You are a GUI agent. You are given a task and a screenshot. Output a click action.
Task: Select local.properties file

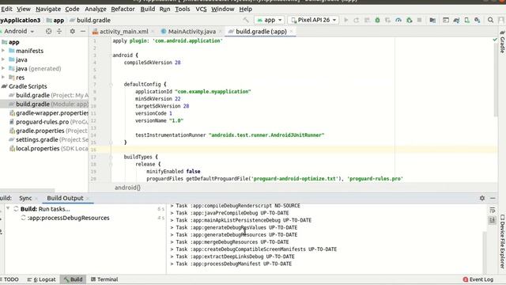(x=49, y=148)
